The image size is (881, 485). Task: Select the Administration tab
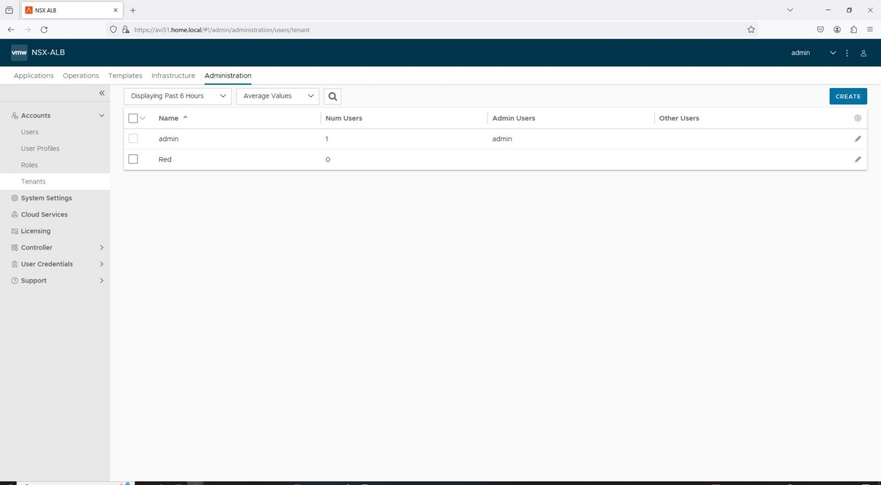coord(228,76)
